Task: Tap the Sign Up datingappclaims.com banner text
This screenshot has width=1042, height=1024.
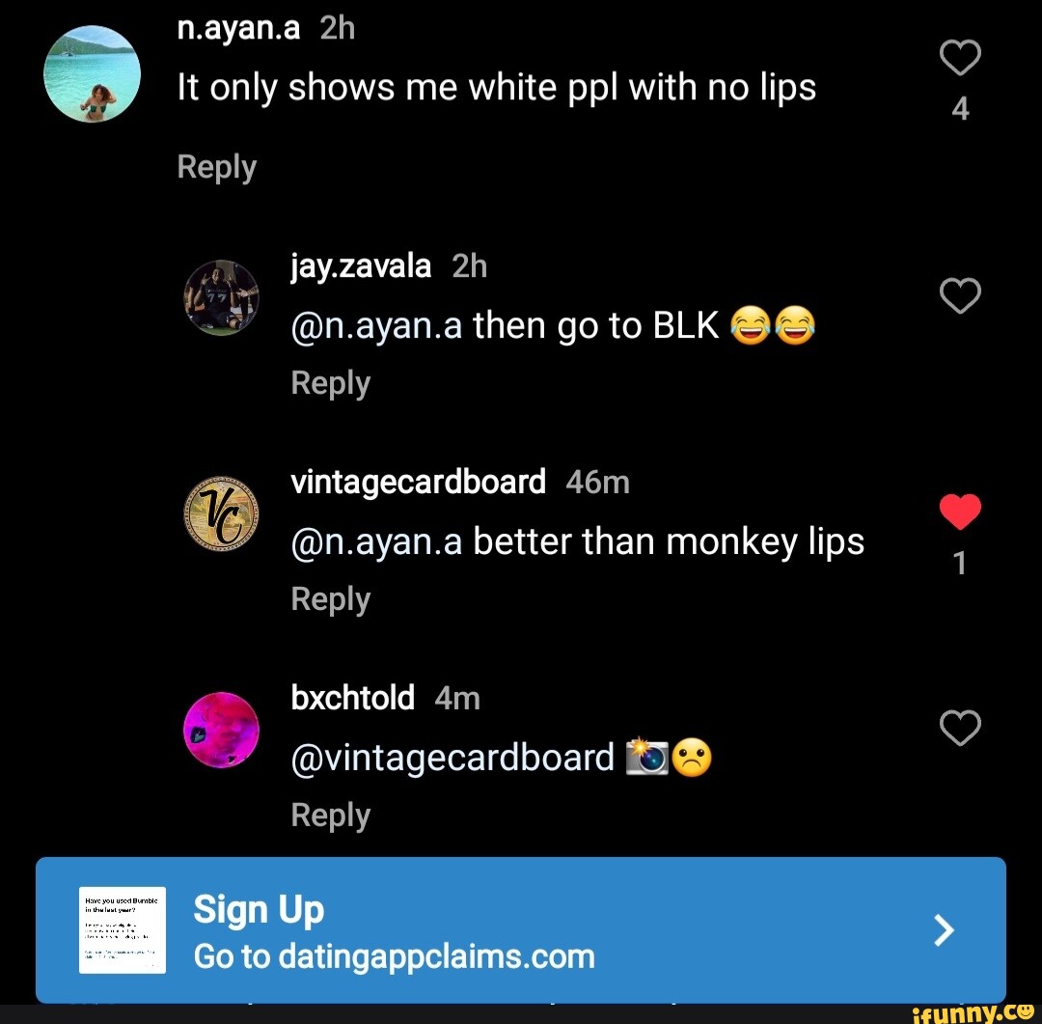Action: tap(394, 932)
